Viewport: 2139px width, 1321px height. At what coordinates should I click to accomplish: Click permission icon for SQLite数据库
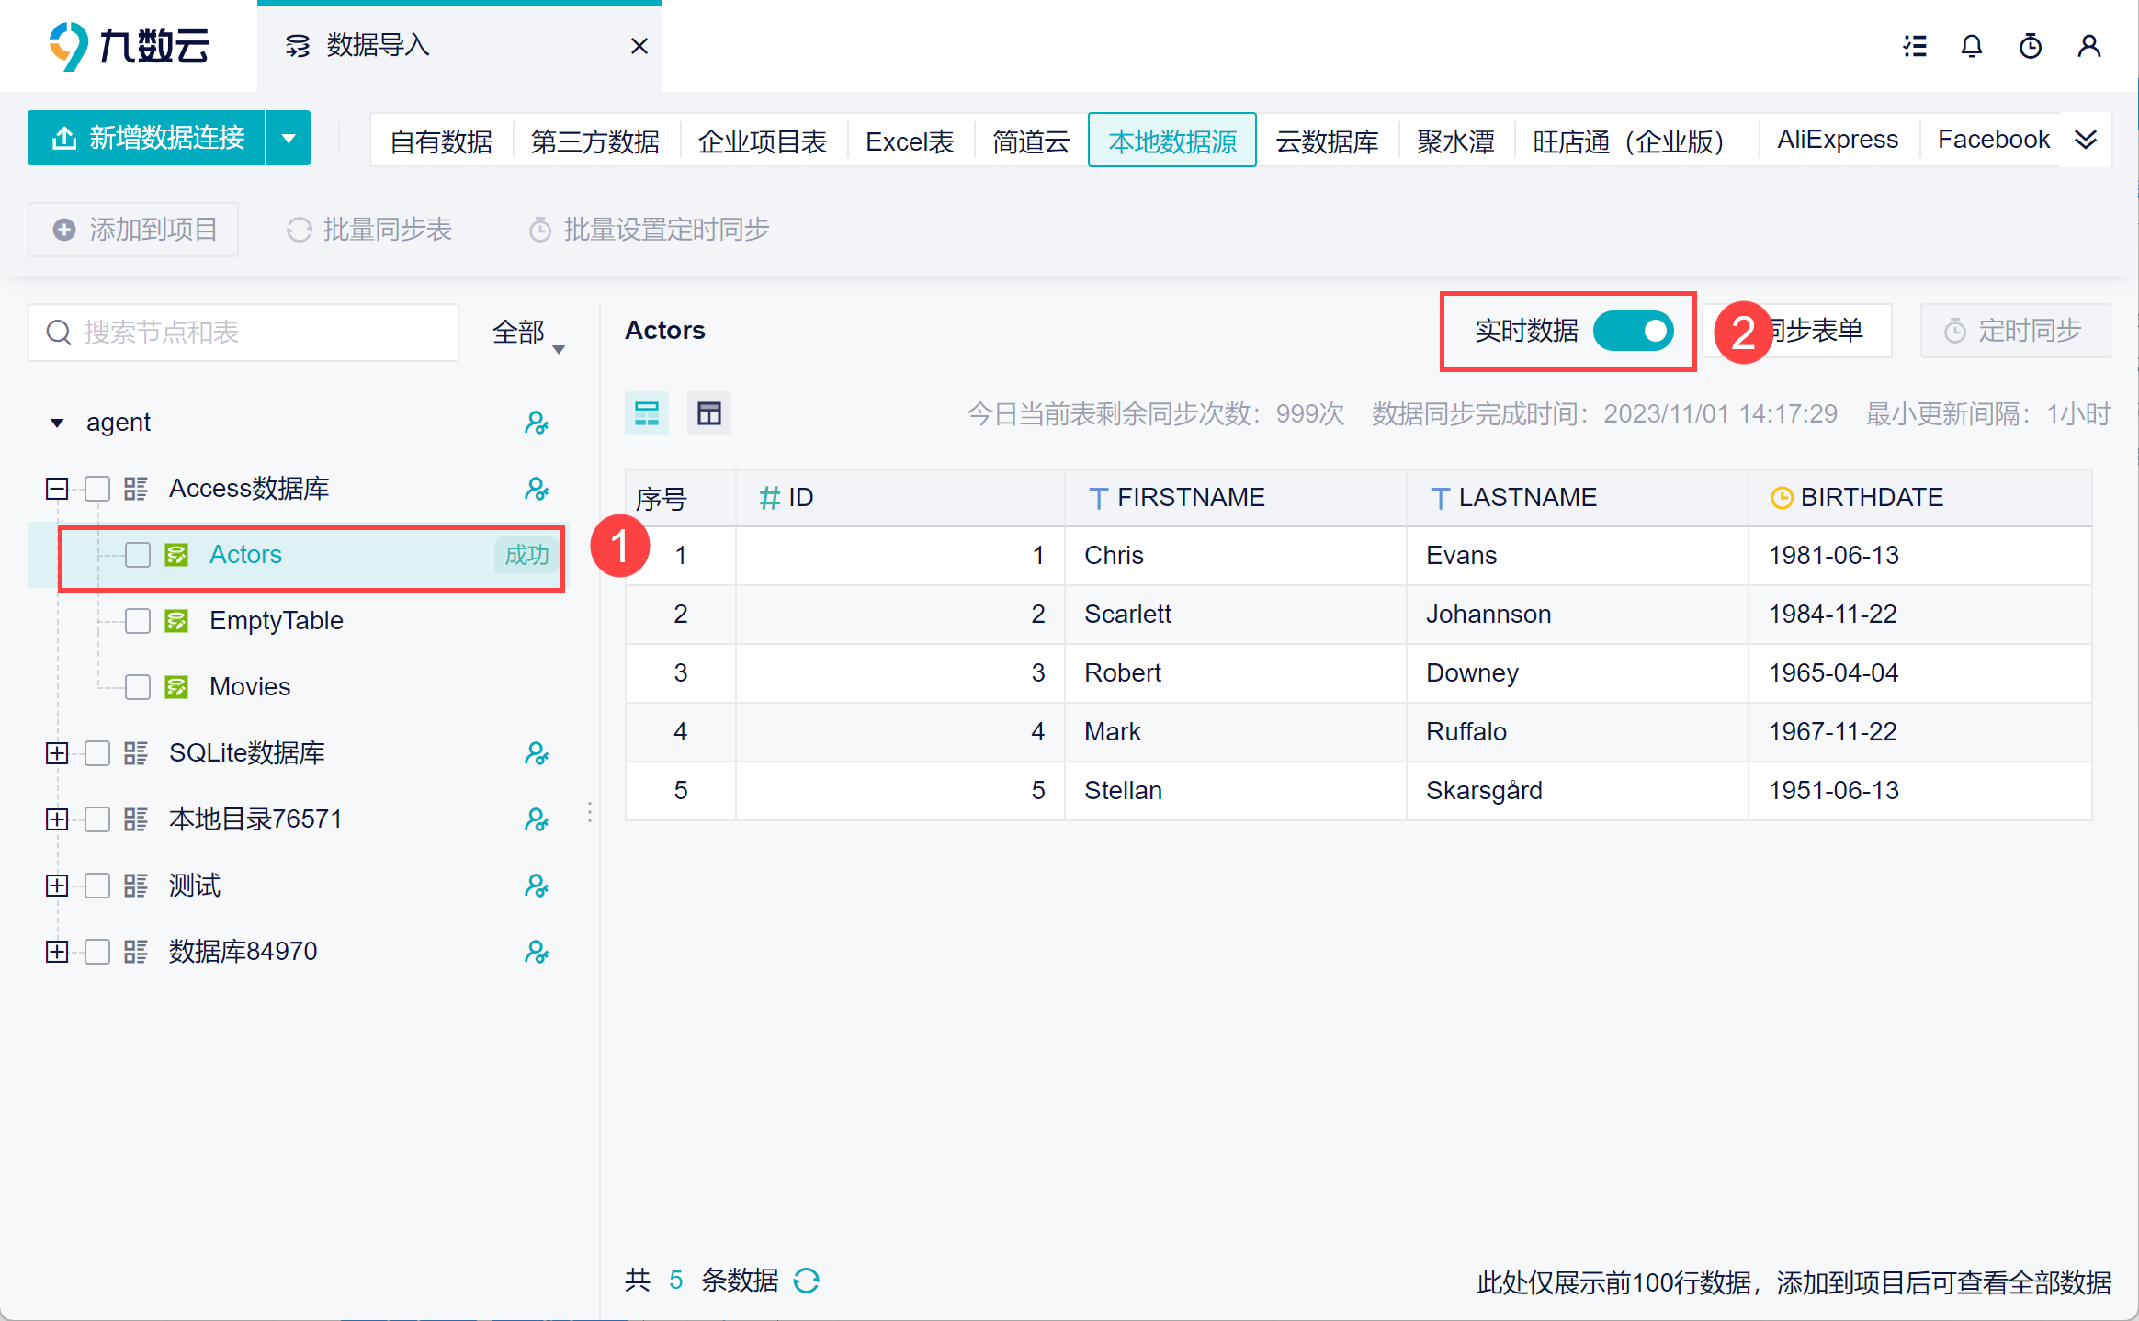point(537,753)
